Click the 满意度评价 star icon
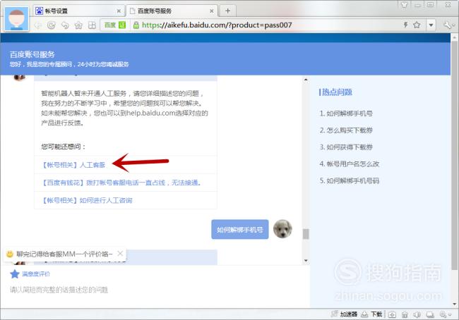459x320 pixels. [x=14, y=273]
